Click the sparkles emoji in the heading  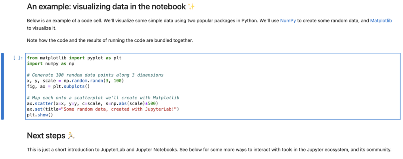192,7
